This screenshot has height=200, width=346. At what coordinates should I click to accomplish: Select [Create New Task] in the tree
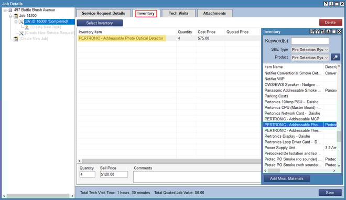pyautogui.click(x=46, y=27)
